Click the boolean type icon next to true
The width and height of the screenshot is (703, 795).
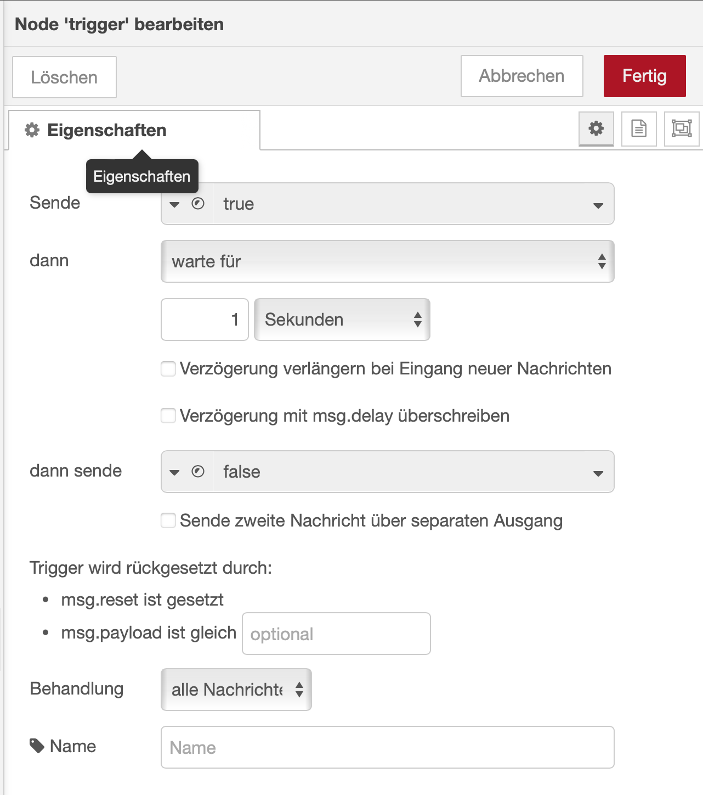point(198,204)
